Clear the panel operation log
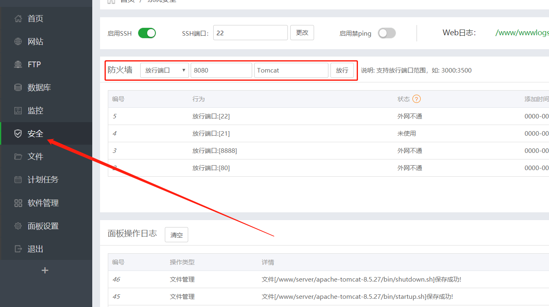Image resolution: width=549 pixels, height=307 pixels. (176, 235)
